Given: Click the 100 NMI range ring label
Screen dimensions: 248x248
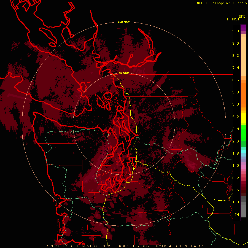Looking at the screenshot, I should (124, 22).
